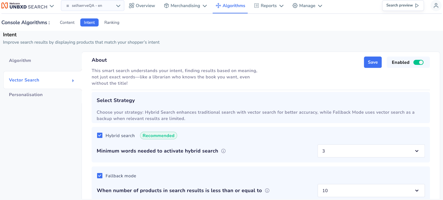This screenshot has height=200, width=443.
Task: Click the Netcore Unbxd logo icon
Action: 5,6
